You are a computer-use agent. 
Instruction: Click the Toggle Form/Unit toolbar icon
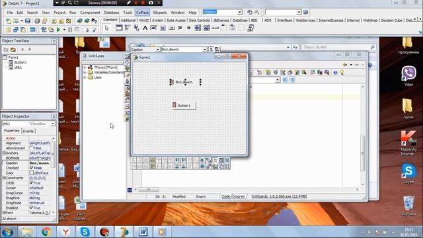pyautogui.click(x=23, y=29)
